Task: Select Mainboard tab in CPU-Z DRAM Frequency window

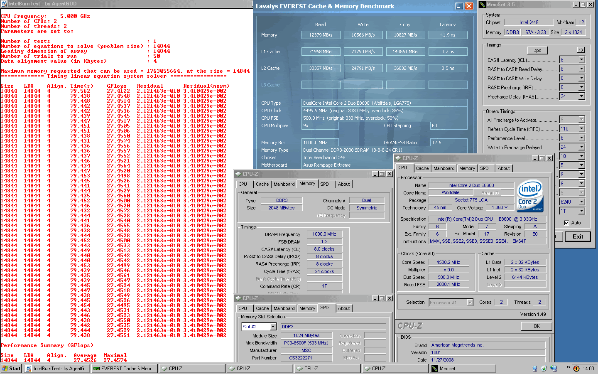Action: (284, 185)
